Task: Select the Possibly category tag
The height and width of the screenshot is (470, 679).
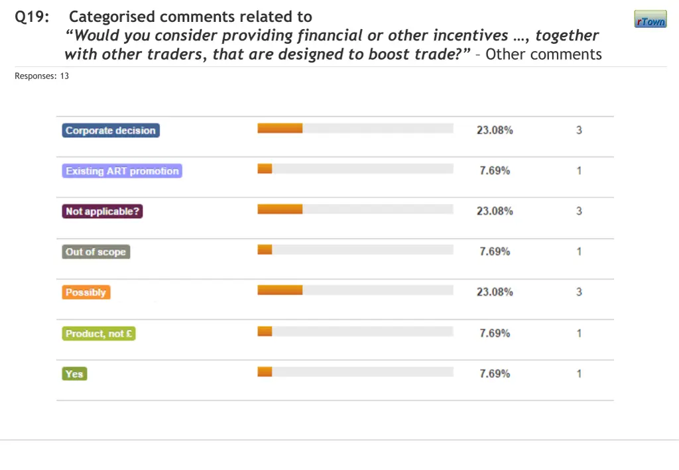Action: tap(86, 292)
